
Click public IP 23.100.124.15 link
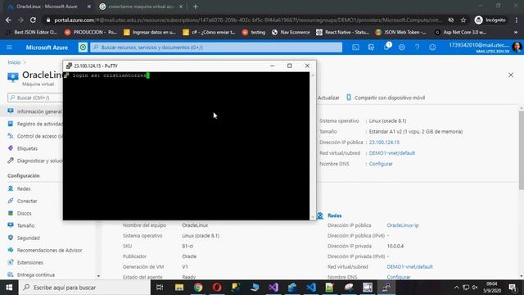pos(384,143)
